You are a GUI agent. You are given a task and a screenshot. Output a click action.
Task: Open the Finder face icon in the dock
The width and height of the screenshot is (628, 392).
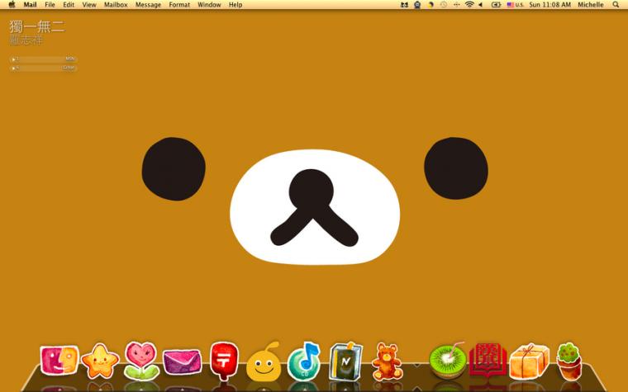59,361
